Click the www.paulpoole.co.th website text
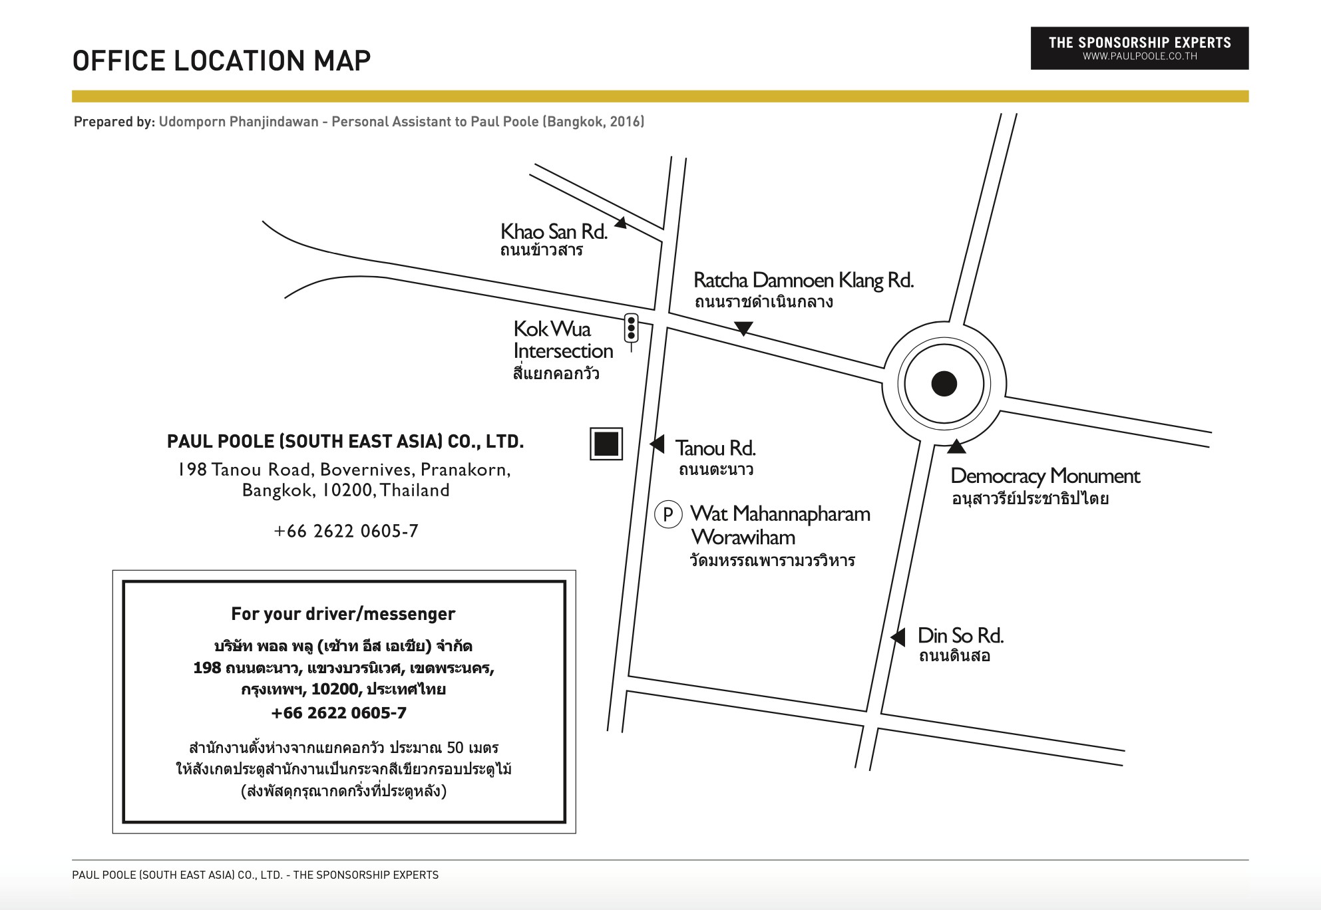Viewport: 1321px width, 910px height. (x=1139, y=57)
